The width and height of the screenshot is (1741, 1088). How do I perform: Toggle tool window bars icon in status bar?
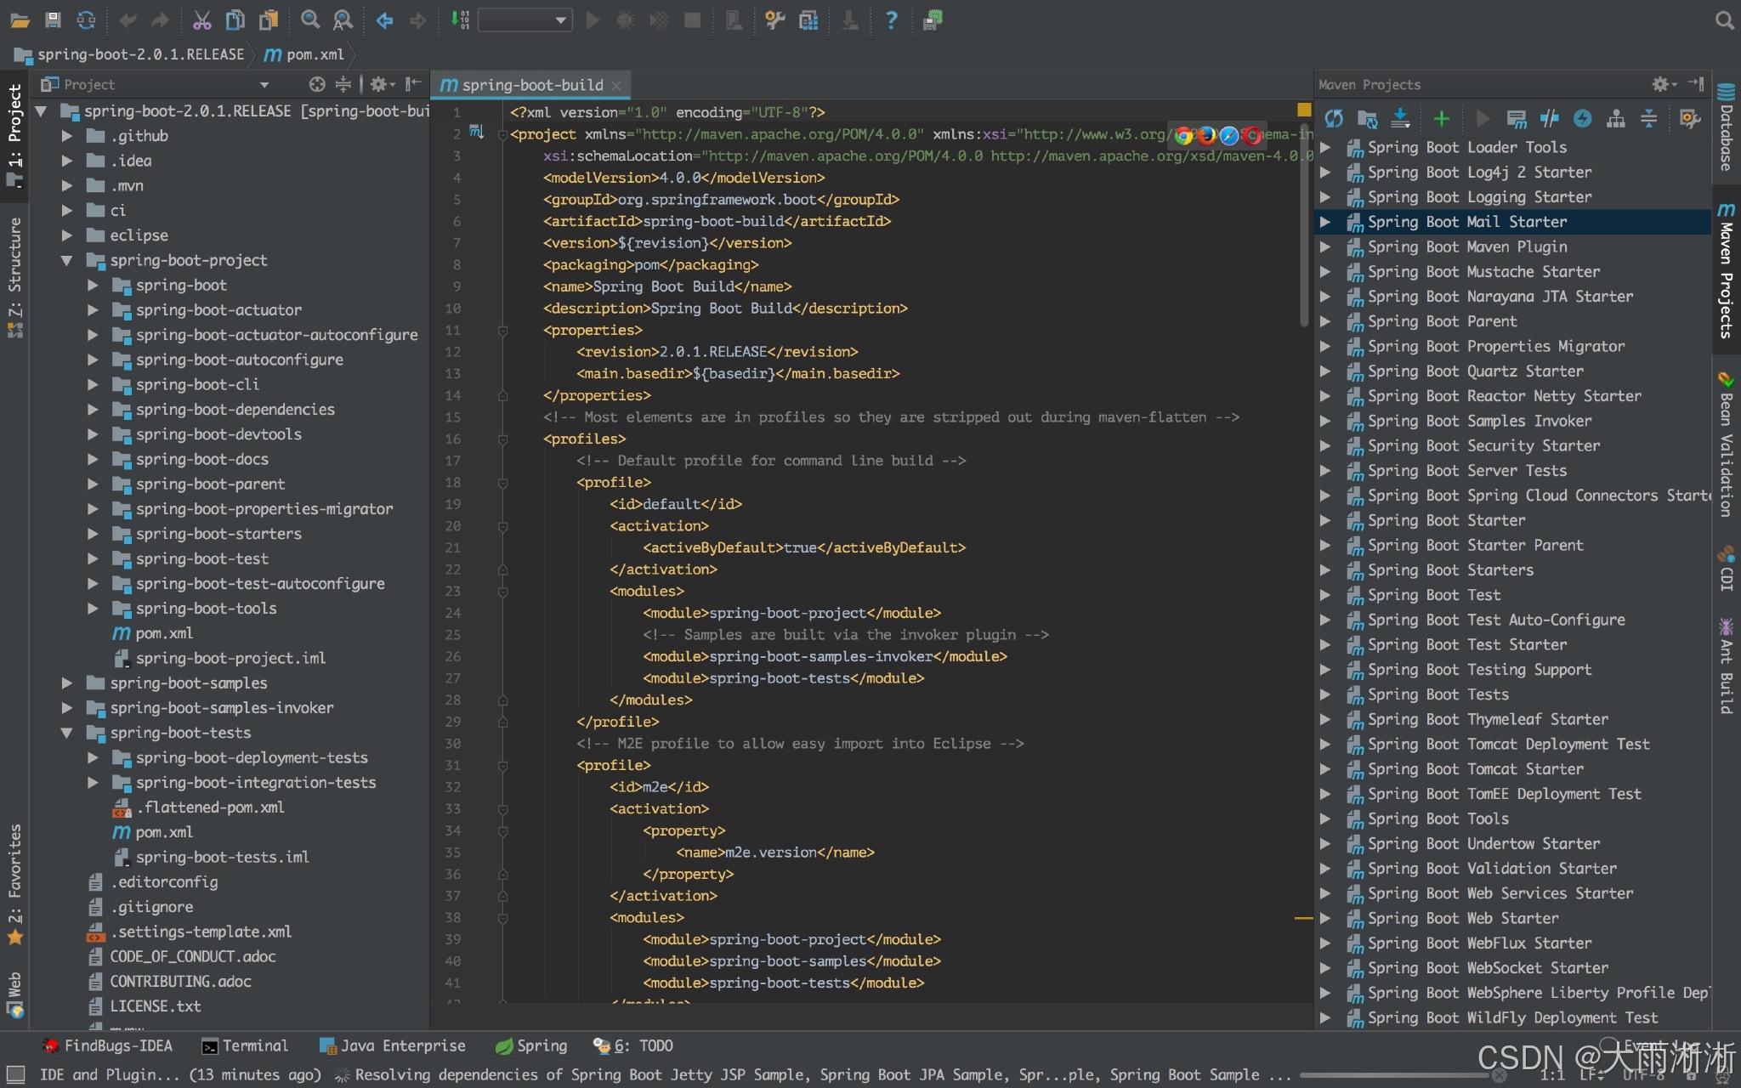tap(15, 1074)
